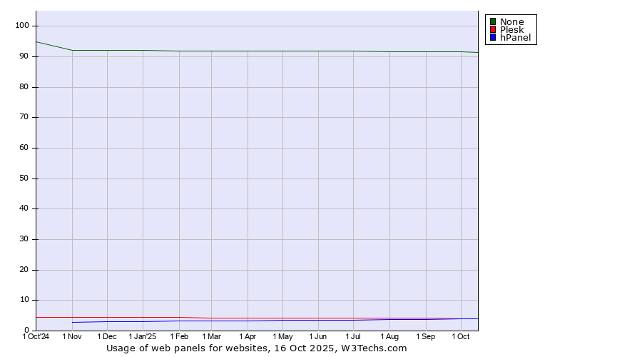Select the 'None' legend label text
The height and width of the screenshot is (357, 642).
pos(511,21)
